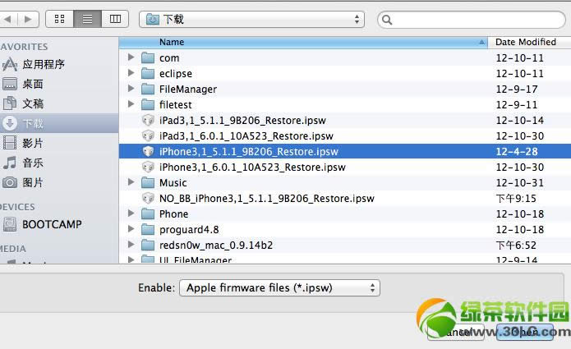Screen dimensions: 571x349
Task: Click the iPhone3,1_6.0.1_10A523 ipsw file icon
Action: click(x=148, y=167)
